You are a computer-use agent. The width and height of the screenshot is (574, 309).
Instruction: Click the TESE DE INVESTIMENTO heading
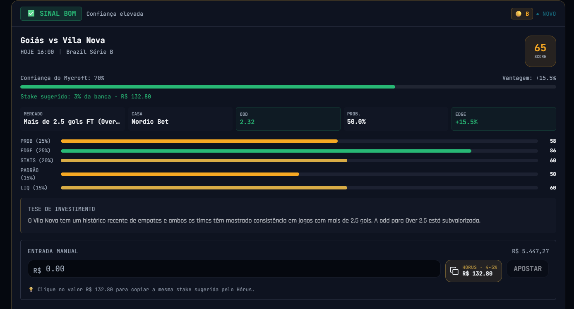pos(61,209)
